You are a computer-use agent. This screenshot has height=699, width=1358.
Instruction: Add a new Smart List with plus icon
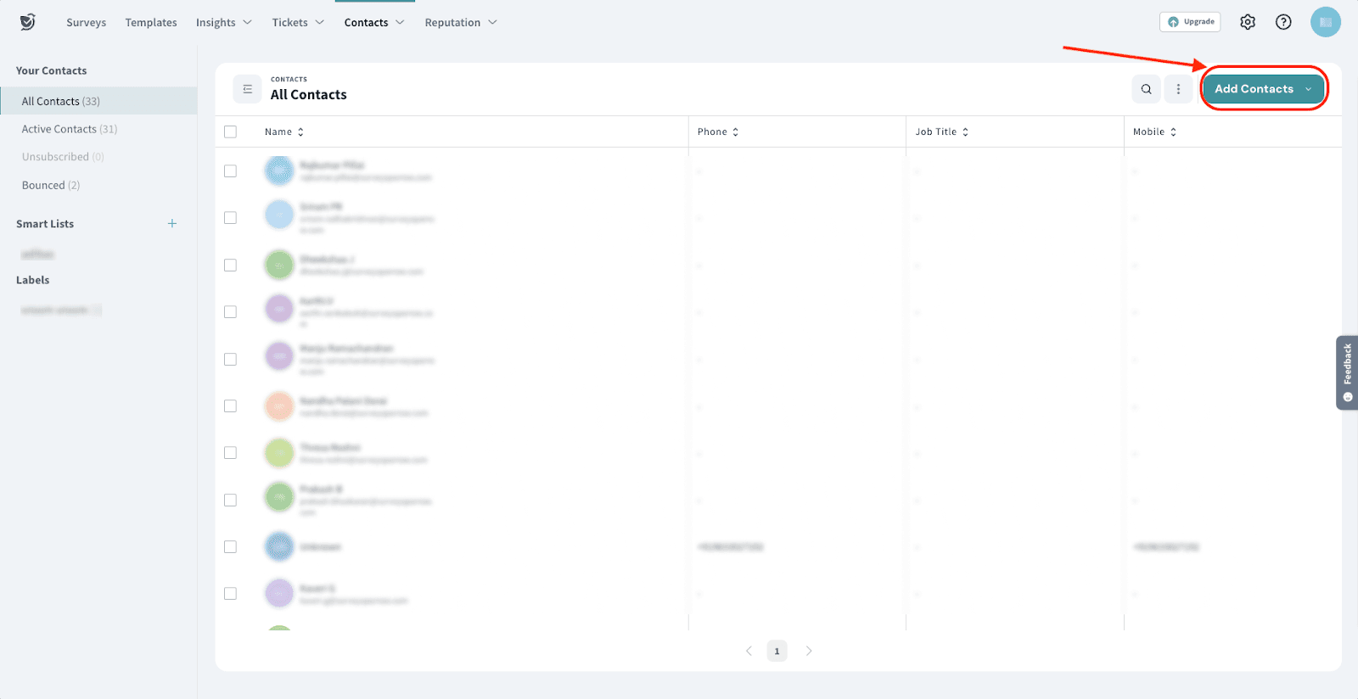pyautogui.click(x=172, y=224)
